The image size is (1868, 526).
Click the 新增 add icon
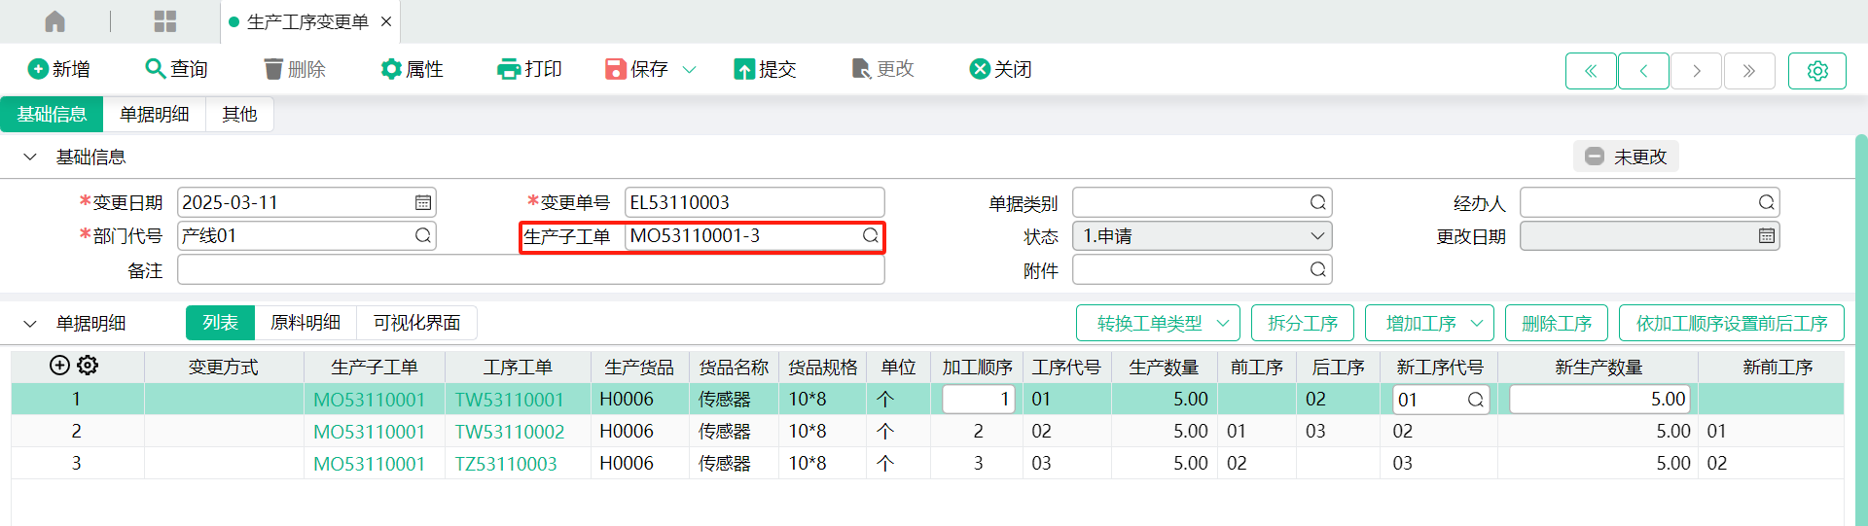pos(38,69)
